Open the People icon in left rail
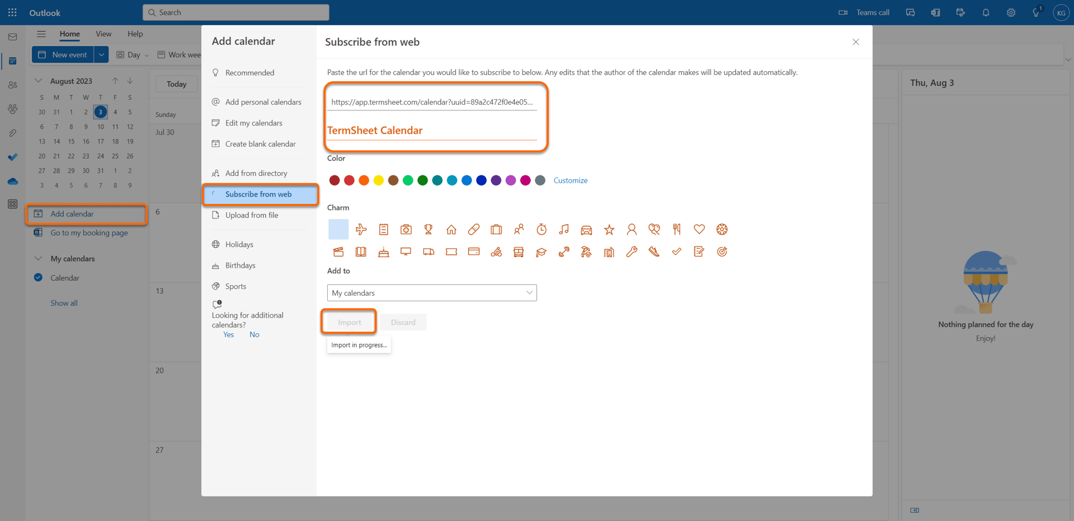This screenshot has width=1074, height=521. pos(12,85)
